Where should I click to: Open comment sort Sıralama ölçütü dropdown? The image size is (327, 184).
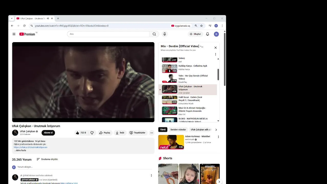coord(47,159)
